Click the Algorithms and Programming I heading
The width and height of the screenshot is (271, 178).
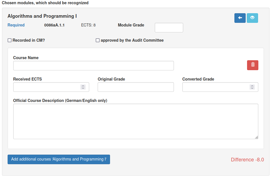click(42, 16)
